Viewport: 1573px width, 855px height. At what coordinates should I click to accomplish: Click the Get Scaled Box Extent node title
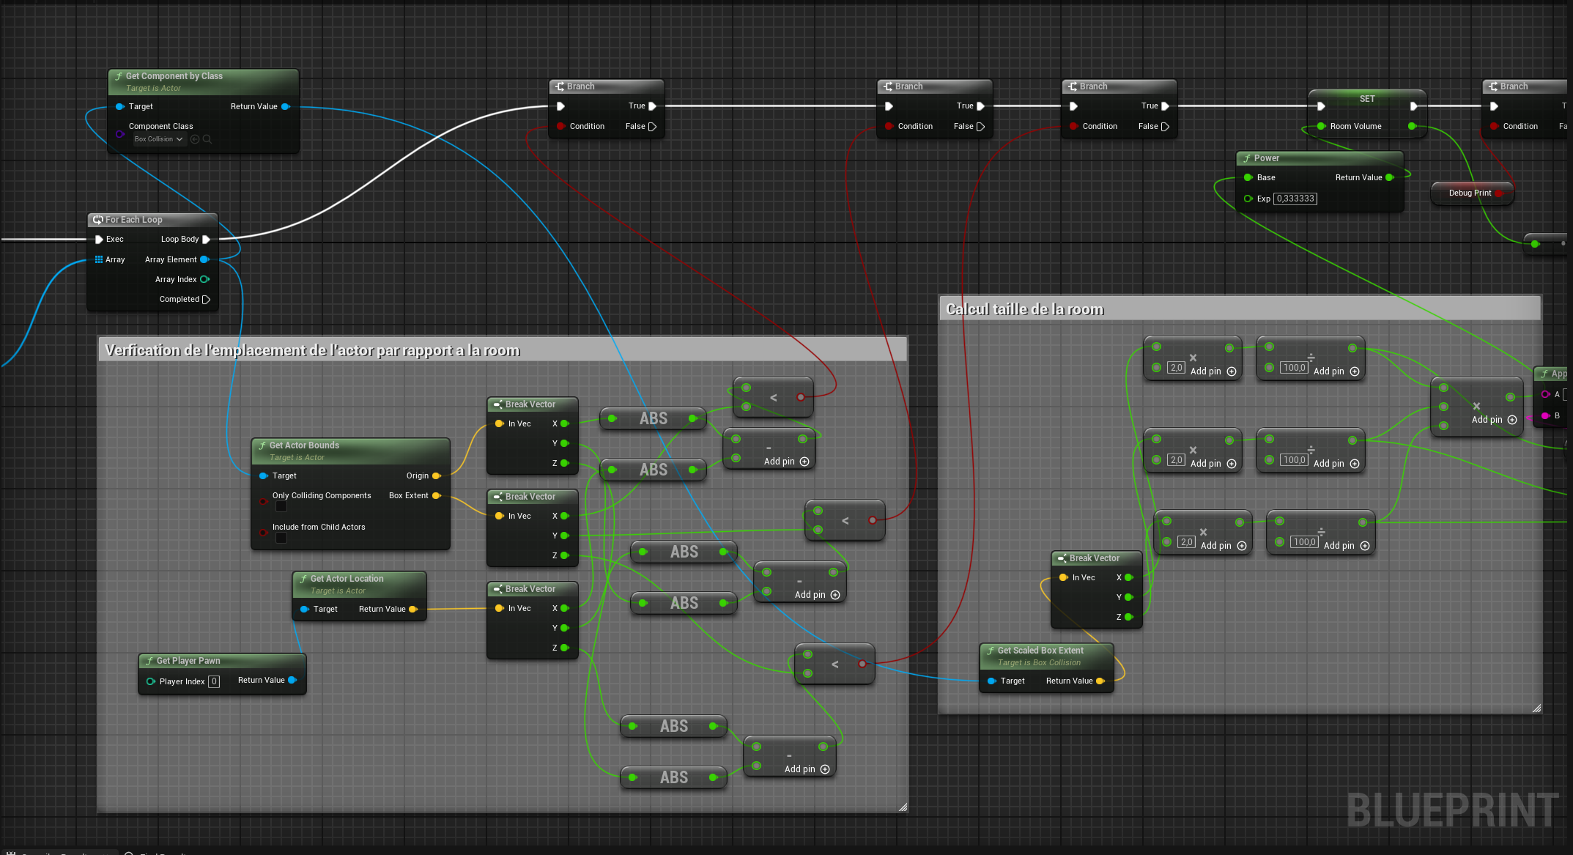point(1040,650)
